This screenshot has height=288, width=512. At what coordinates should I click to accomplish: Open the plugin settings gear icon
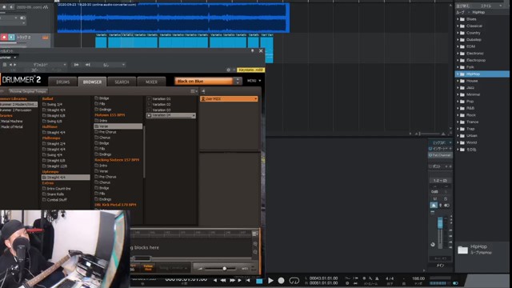(228, 70)
